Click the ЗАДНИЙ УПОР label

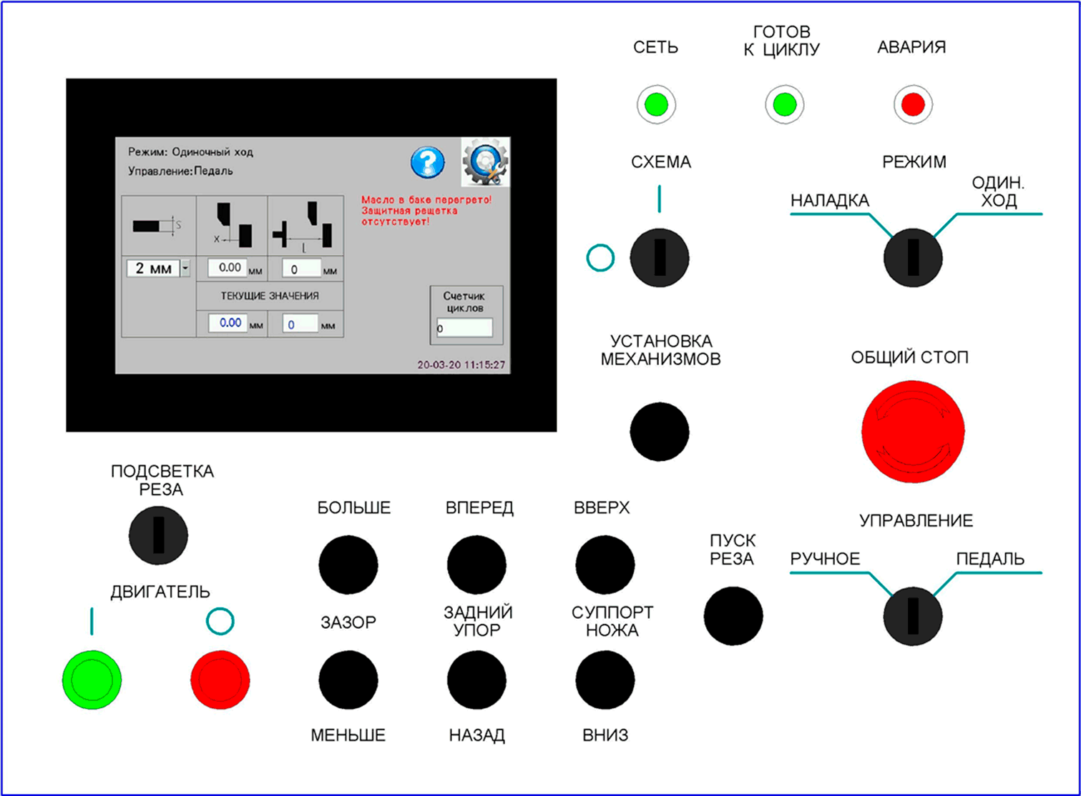pos(478,621)
